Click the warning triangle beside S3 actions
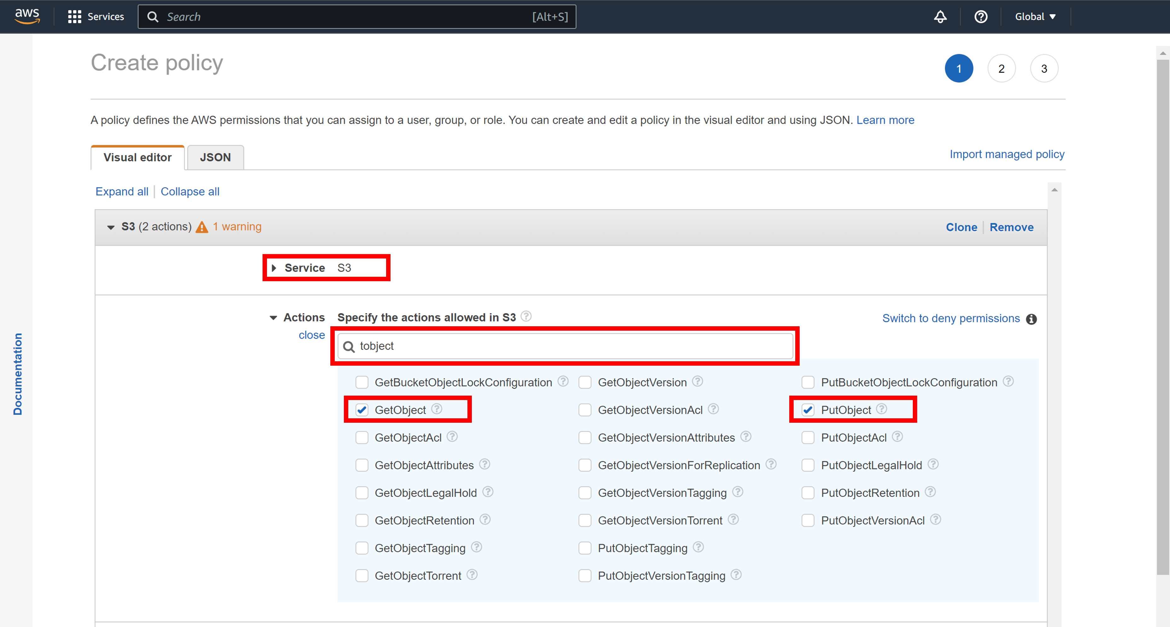Viewport: 1170px width, 627px height. (202, 226)
